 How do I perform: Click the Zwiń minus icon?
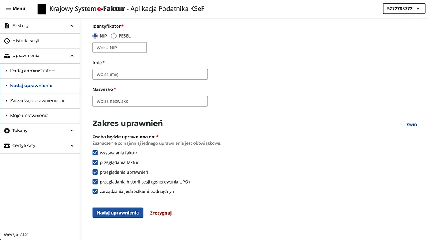(401, 124)
